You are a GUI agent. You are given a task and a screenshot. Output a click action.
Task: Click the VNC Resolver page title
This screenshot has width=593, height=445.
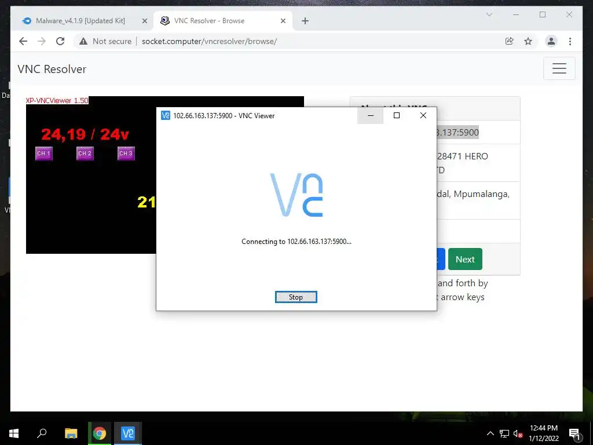[x=52, y=69]
